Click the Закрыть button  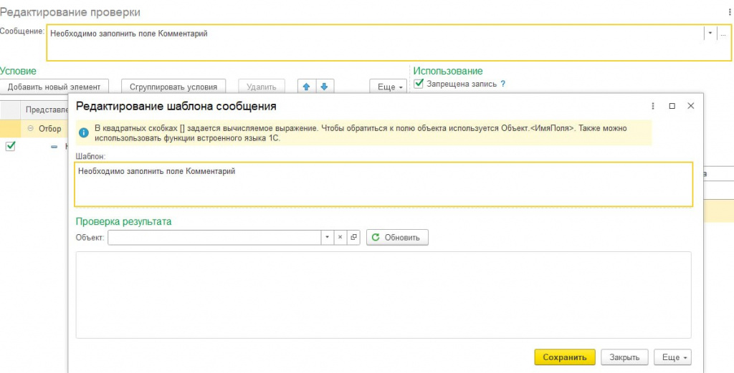point(624,357)
